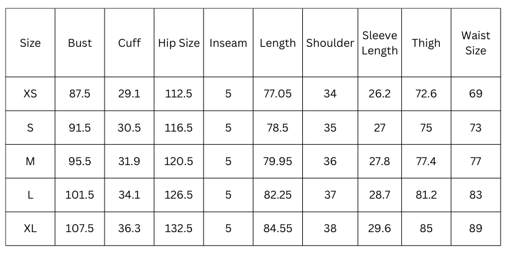Image resolution: width=507 pixels, height=253 pixels.
Task: Click hip size value 120.5
Action: pos(179,161)
